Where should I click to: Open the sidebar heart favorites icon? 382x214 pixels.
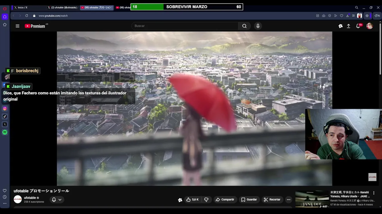point(4,191)
